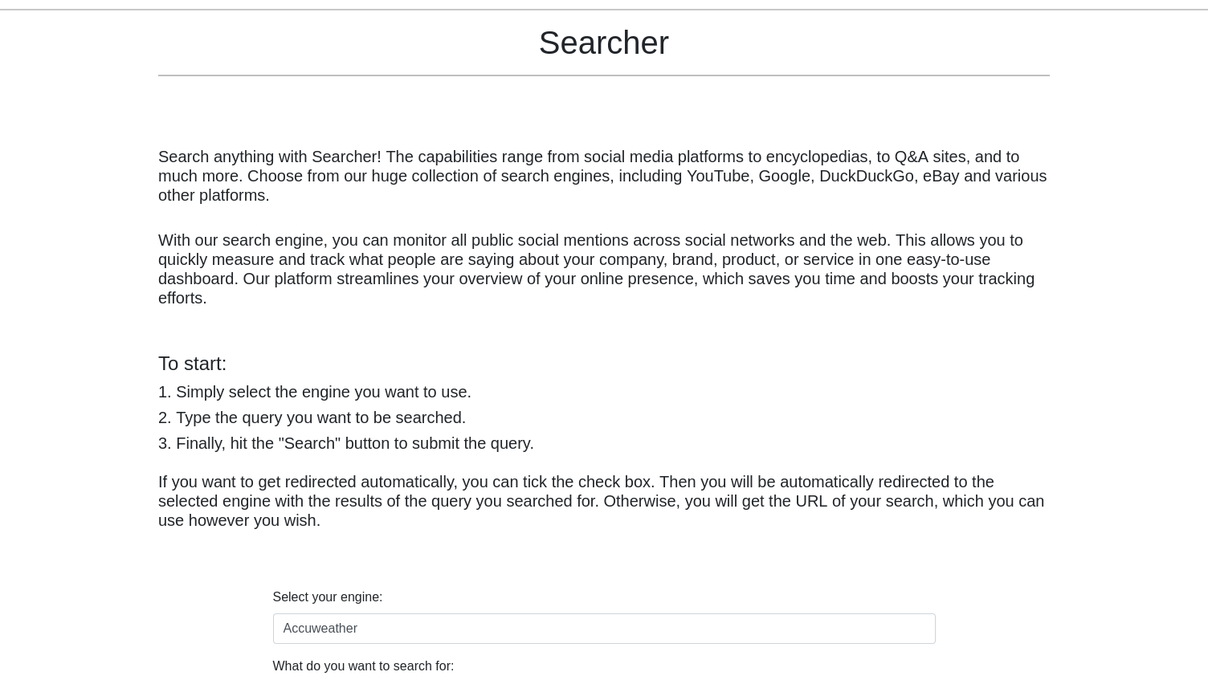Click the word "DuckDuckGo" in the intro paragraph
1208x680 pixels.
(x=866, y=176)
